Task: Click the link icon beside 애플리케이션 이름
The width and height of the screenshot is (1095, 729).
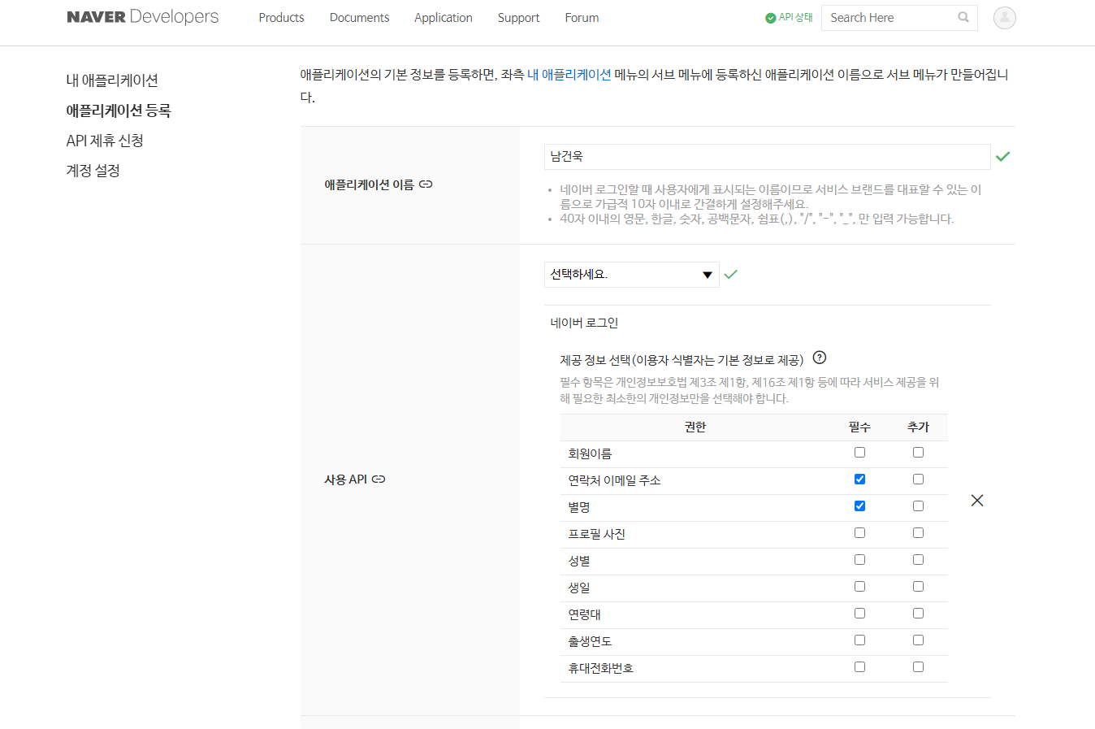Action: (x=426, y=184)
